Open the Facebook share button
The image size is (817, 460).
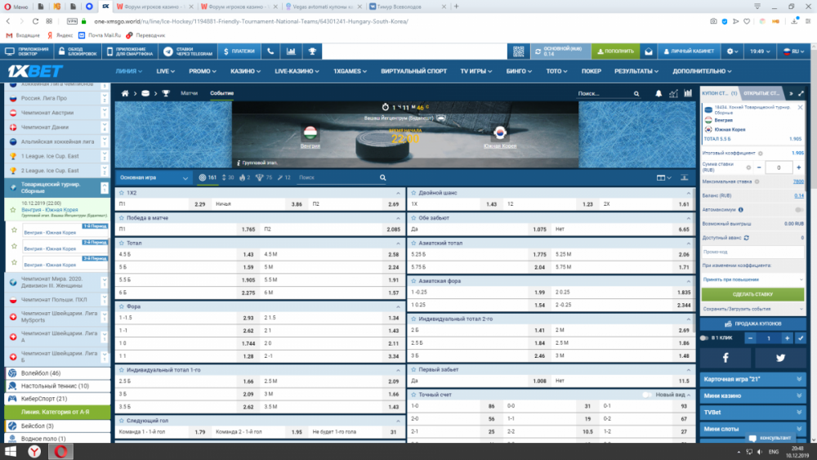(725, 358)
